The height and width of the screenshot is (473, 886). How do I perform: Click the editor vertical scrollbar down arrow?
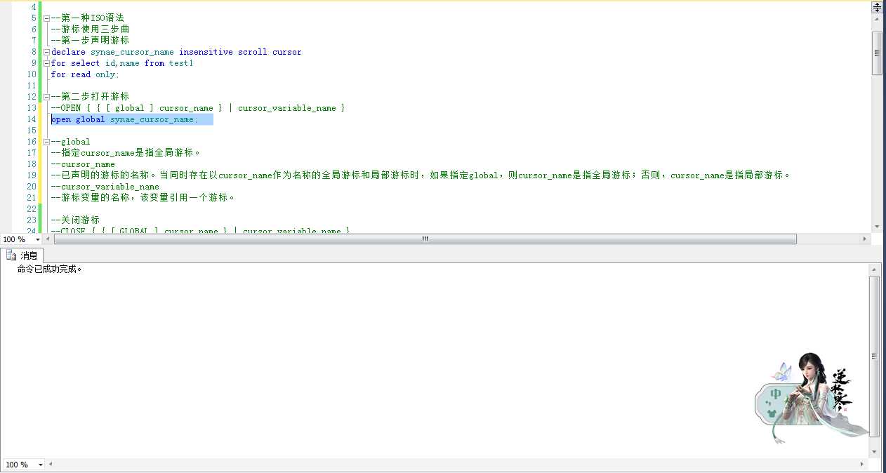click(x=877, y=227)
